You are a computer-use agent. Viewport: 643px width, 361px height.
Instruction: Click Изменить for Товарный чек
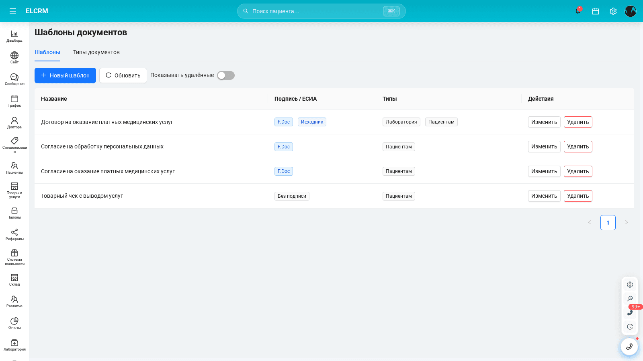[x=544, y=196]
